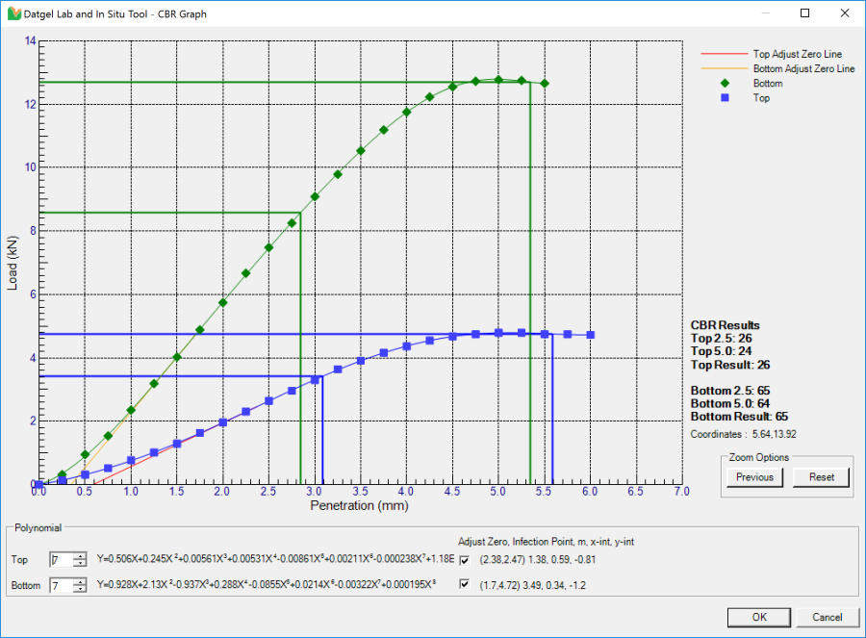Click the last blue square marker at 6.0 mm
The image size is (866, 638).
(590, 334)
